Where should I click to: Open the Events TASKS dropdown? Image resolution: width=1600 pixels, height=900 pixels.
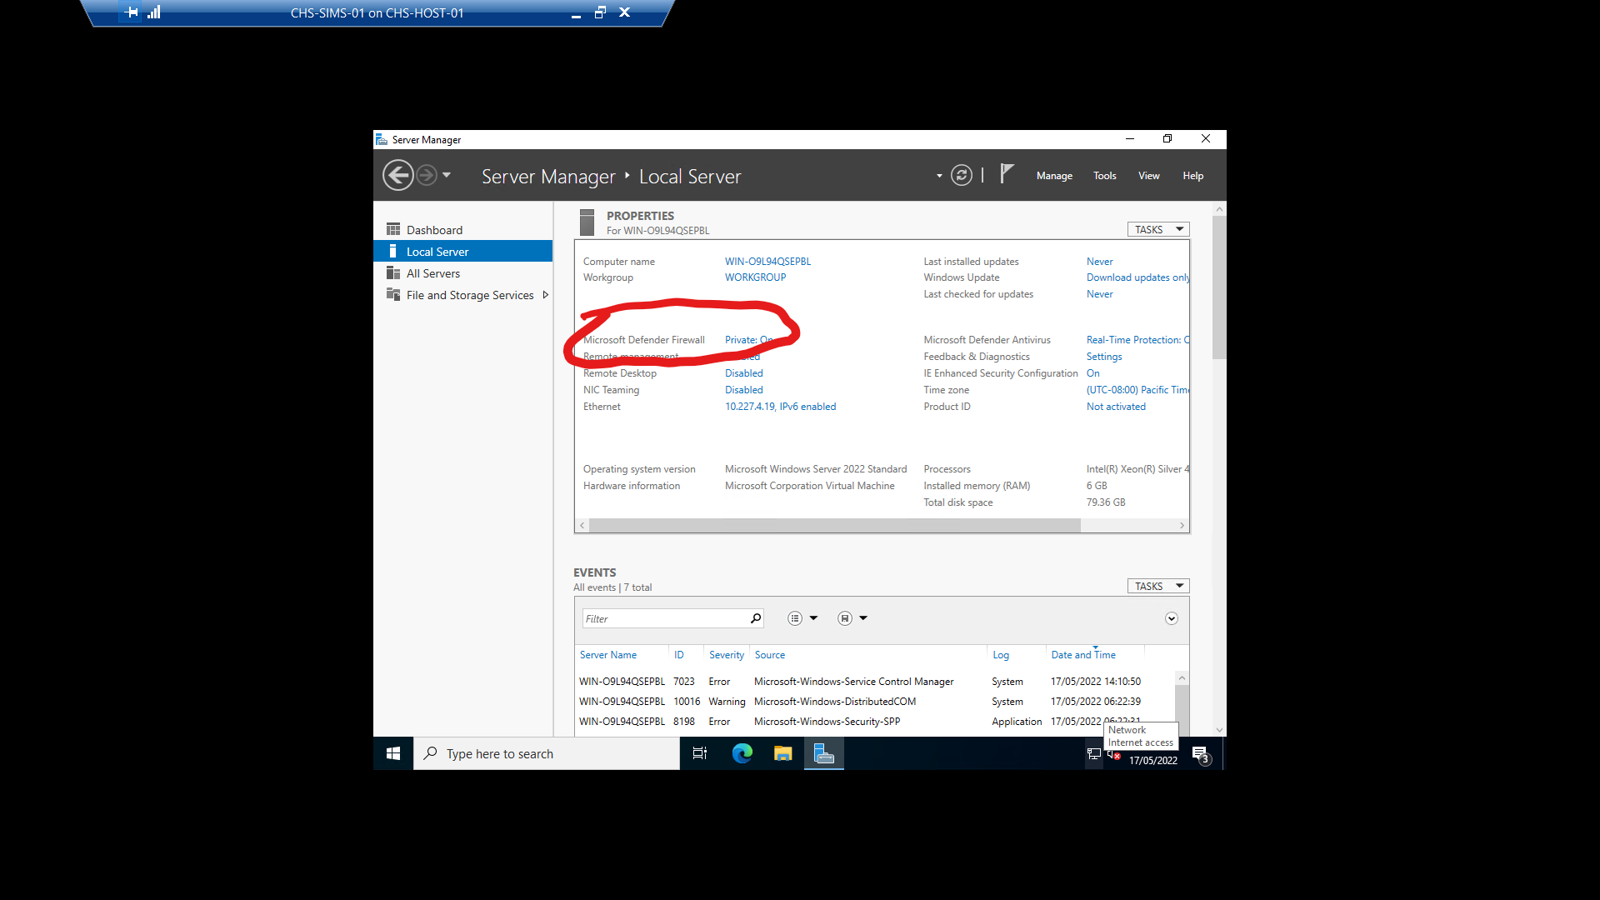[1158, 586]
